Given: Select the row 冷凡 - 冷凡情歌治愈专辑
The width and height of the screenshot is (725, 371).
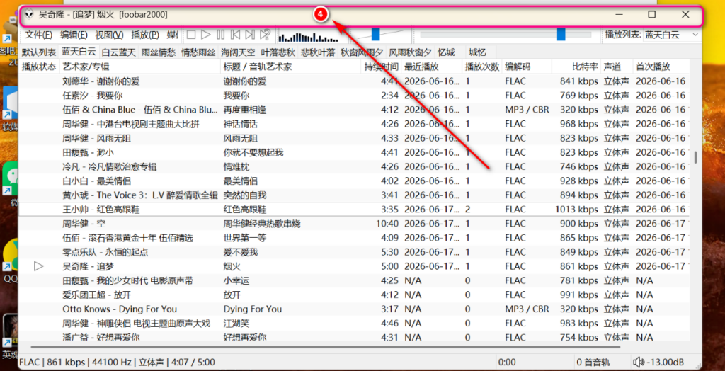Looking at the screenshot, I should point(355,166).
